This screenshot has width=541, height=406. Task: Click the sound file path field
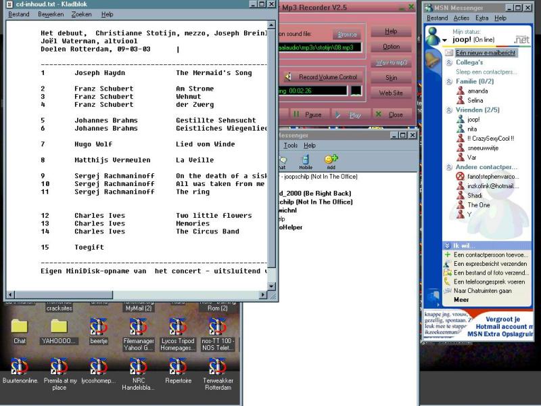[x=320, y=47]
